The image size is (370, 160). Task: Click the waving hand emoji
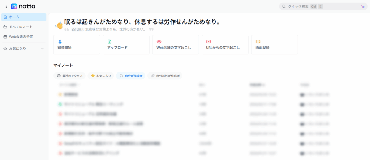click(x=59, y=25)
